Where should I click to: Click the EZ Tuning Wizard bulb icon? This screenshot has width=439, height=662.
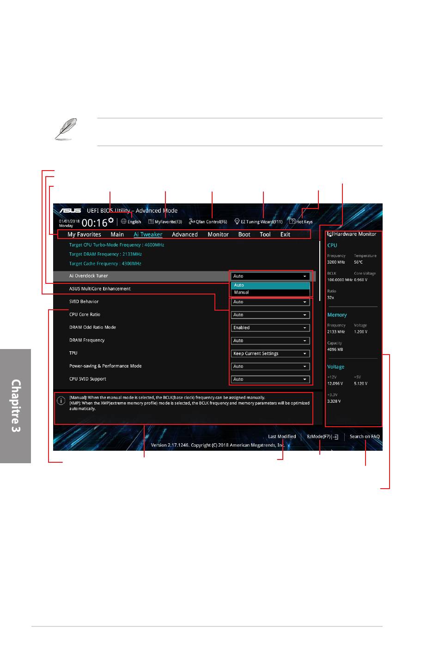coord(237,221)
